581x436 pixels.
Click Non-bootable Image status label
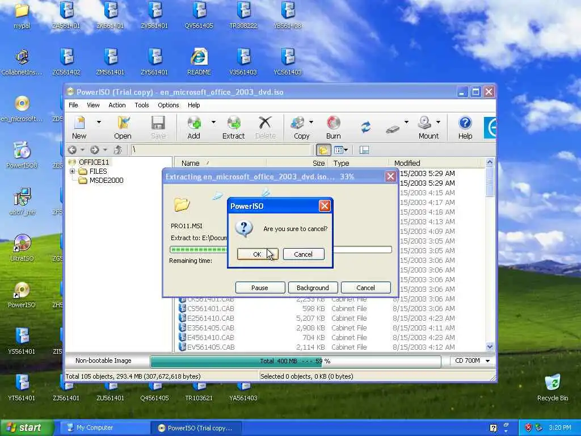[x=103, y=360]
